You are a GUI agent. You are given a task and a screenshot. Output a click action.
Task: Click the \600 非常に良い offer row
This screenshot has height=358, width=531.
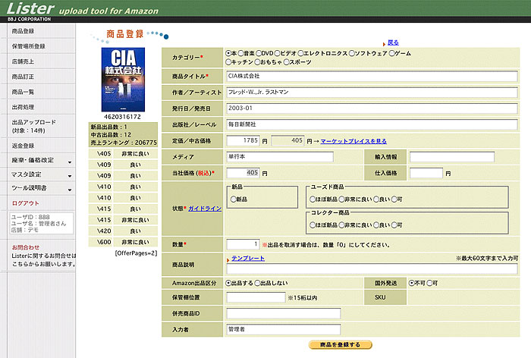click(x=123, y=242)
